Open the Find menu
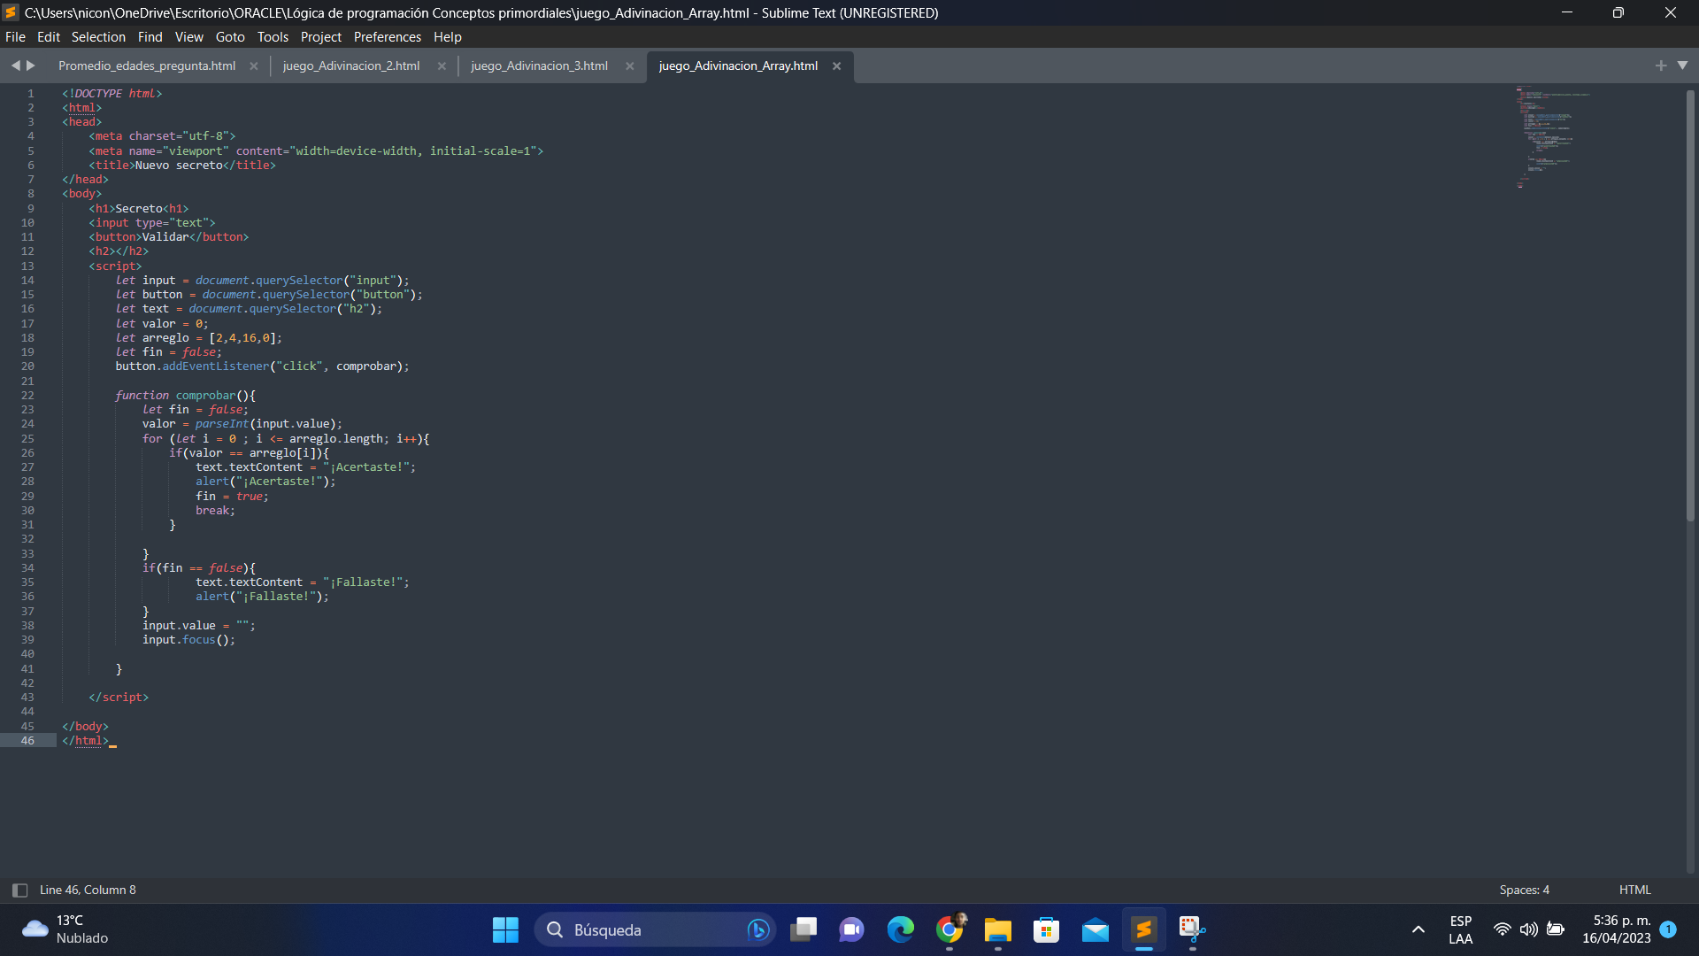 150,37
